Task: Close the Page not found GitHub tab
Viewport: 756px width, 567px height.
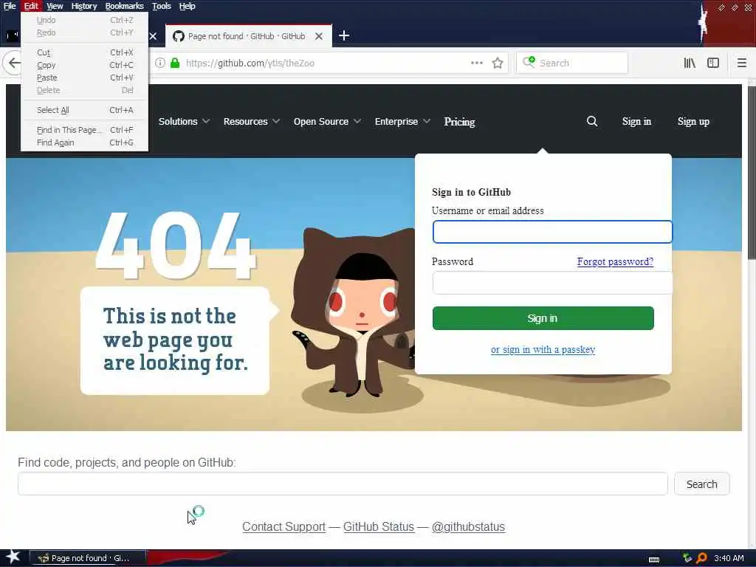Action: (x=319, y=36)
